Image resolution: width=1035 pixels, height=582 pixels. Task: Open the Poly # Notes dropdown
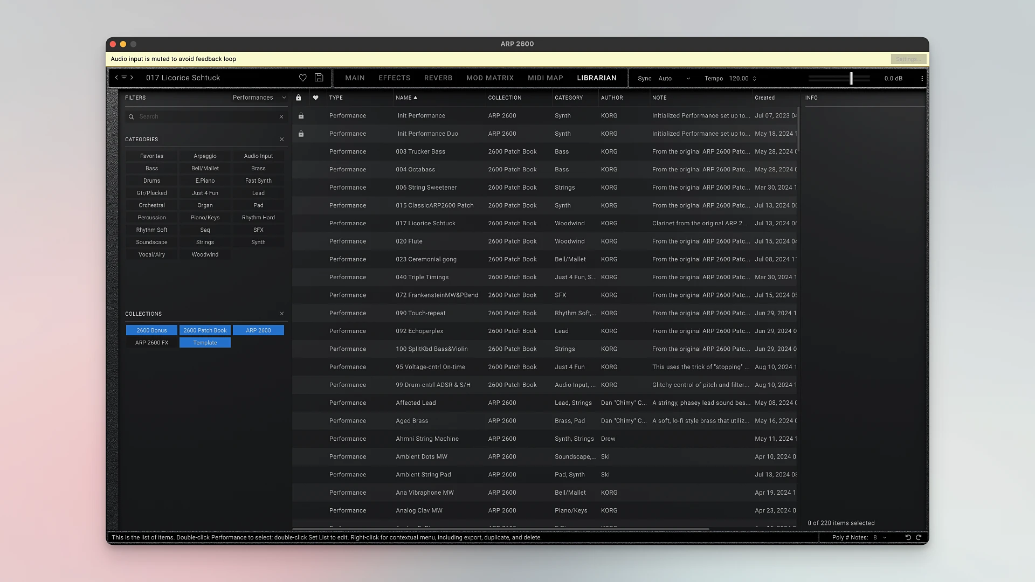pyautogui.click(x=880, y=537)
